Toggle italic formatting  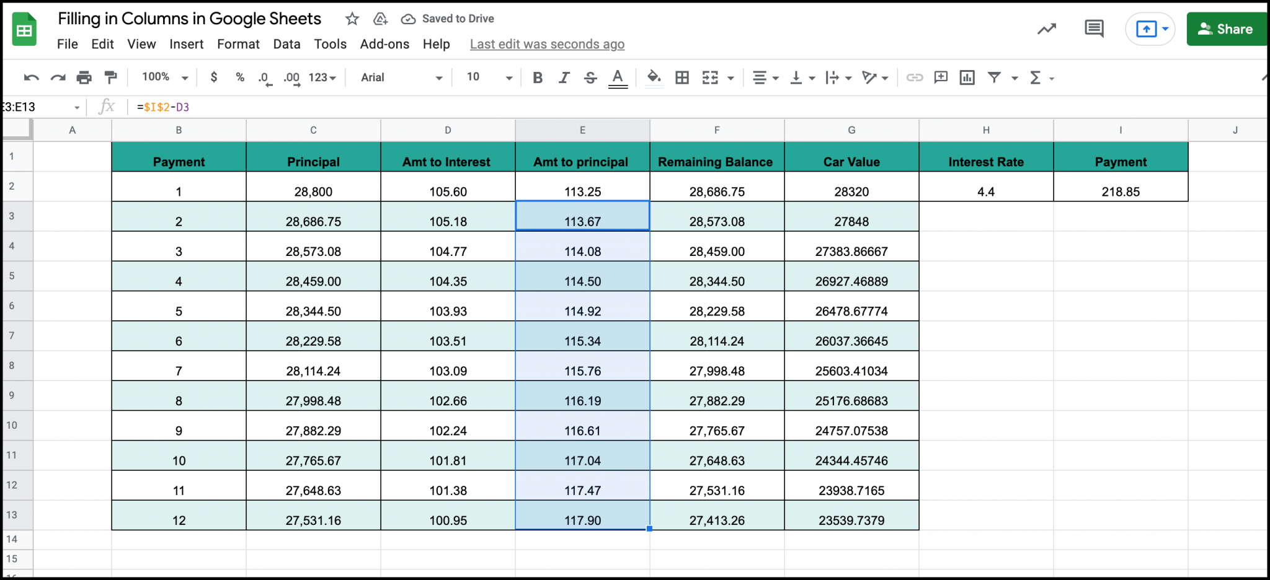(564, 77)
